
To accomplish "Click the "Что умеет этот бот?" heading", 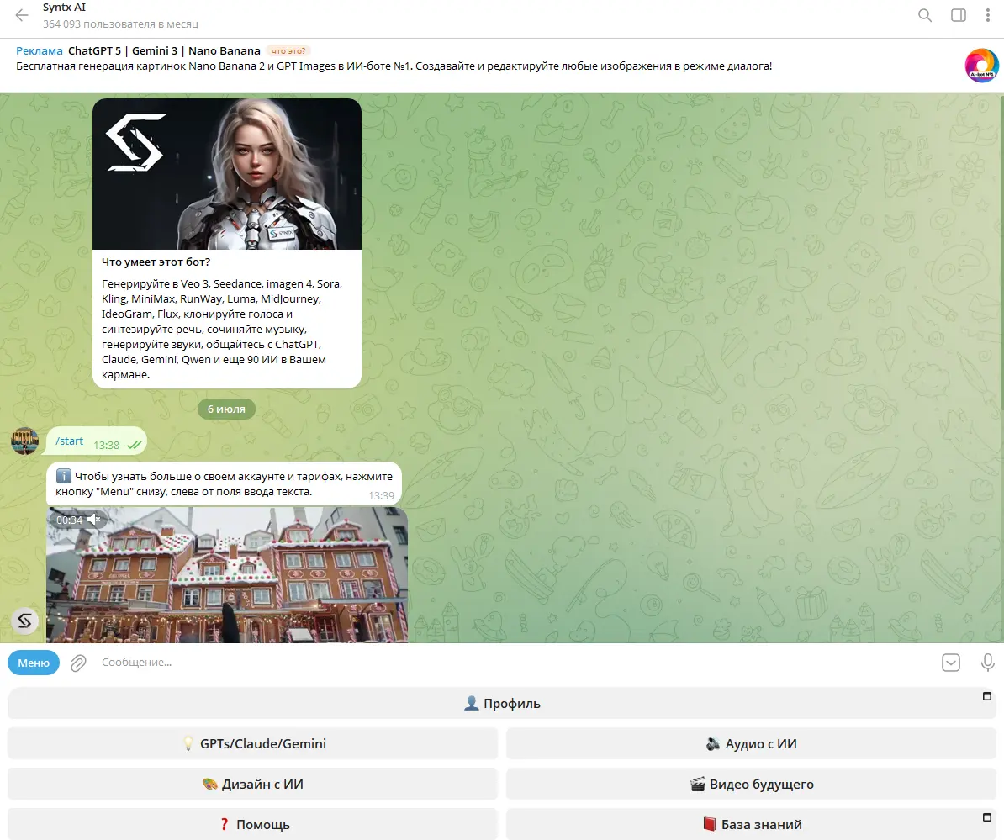I will pos(156,262).
